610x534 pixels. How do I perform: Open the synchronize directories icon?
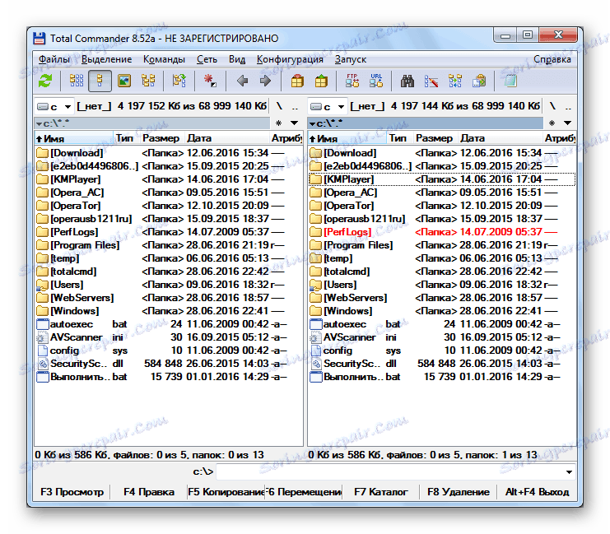455,81
